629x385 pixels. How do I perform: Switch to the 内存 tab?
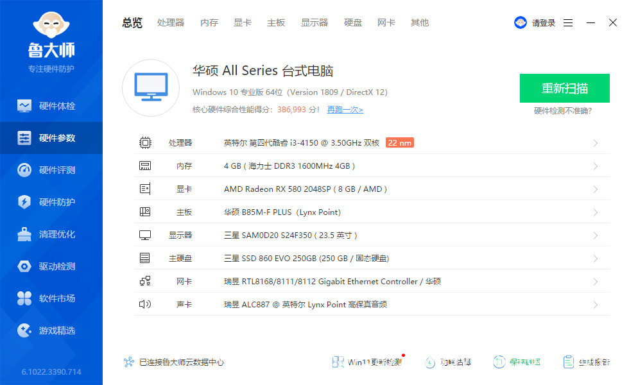click(x=209, y=23)
